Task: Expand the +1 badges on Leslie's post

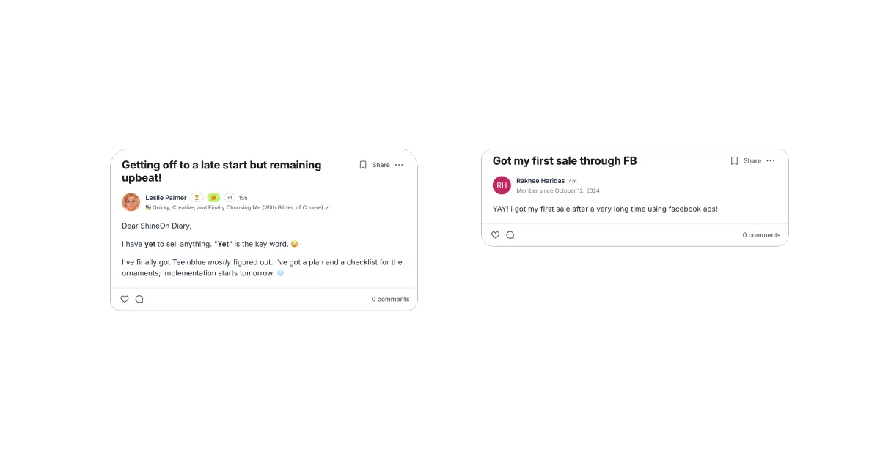Action: tap(230, 198)
